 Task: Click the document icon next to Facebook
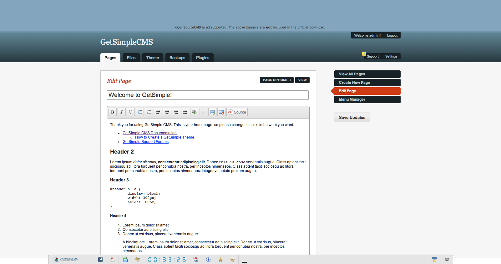(x=113, y=260)
